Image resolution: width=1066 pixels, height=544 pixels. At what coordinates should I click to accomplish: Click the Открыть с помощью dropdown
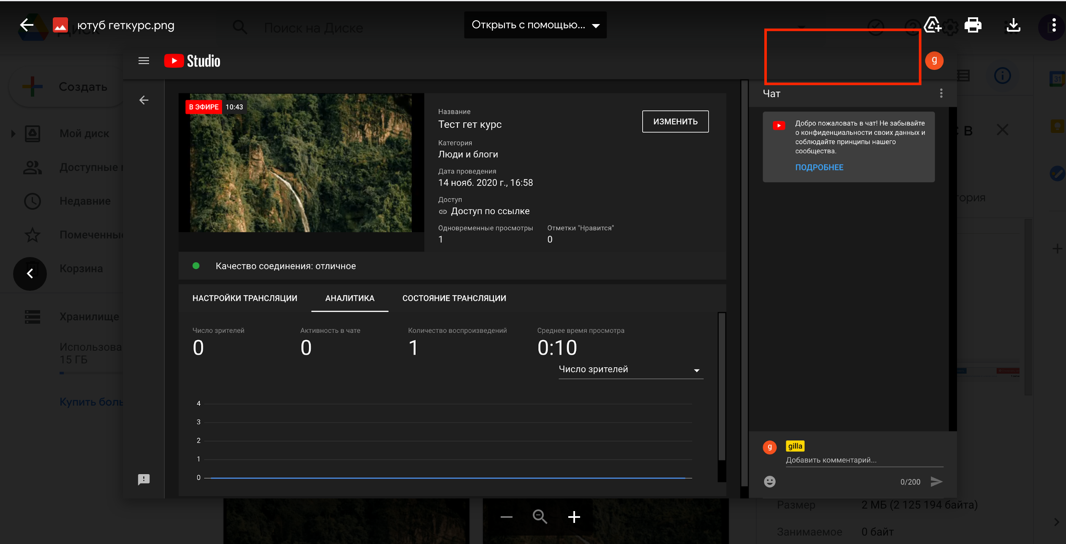point(534,25)
